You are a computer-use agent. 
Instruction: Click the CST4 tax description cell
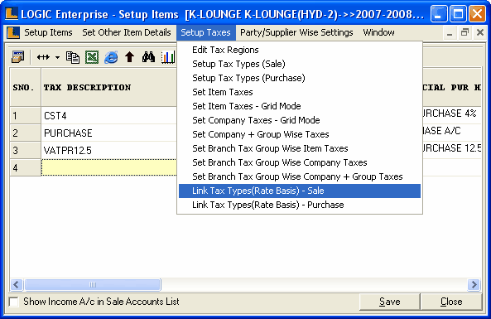coord(109,116)
